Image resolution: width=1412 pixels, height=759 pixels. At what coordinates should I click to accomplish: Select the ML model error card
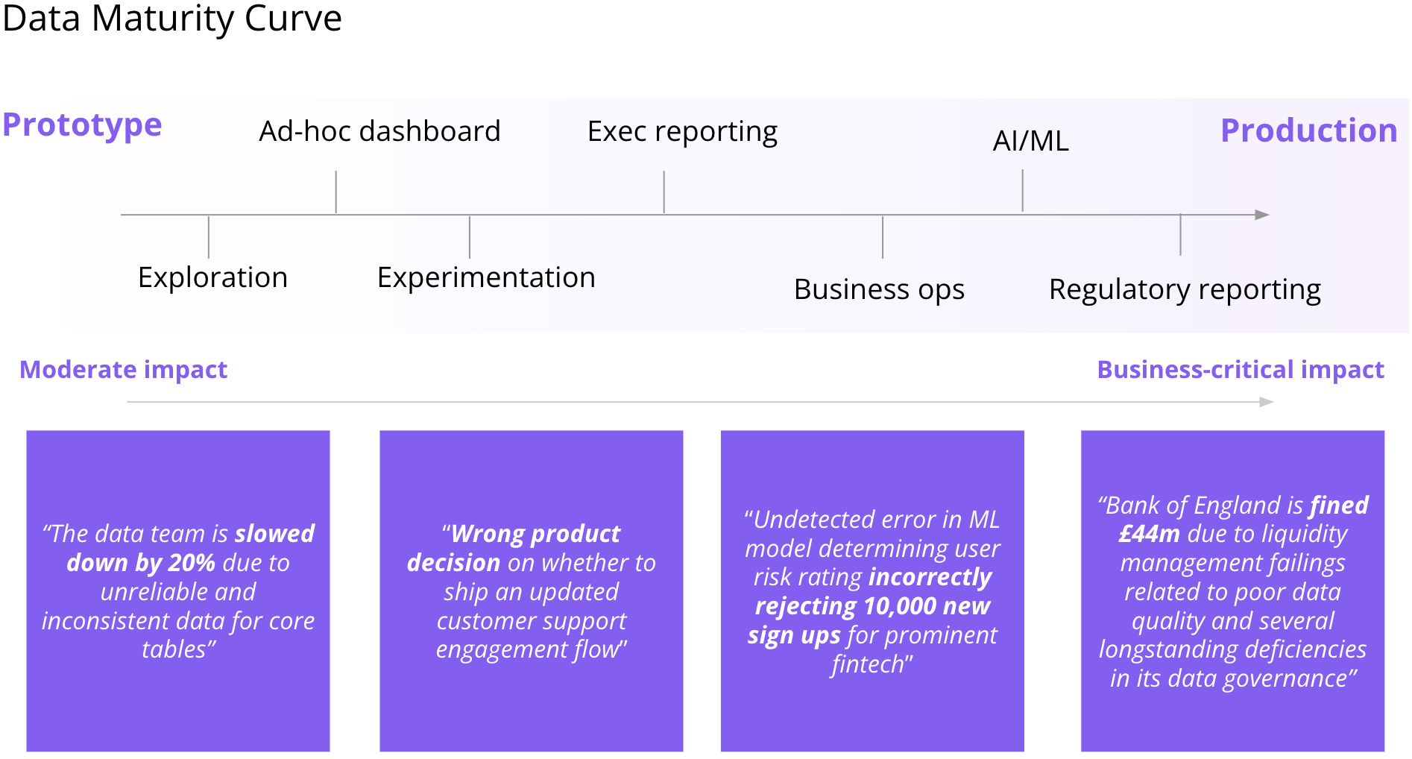[x=872, y=590]
